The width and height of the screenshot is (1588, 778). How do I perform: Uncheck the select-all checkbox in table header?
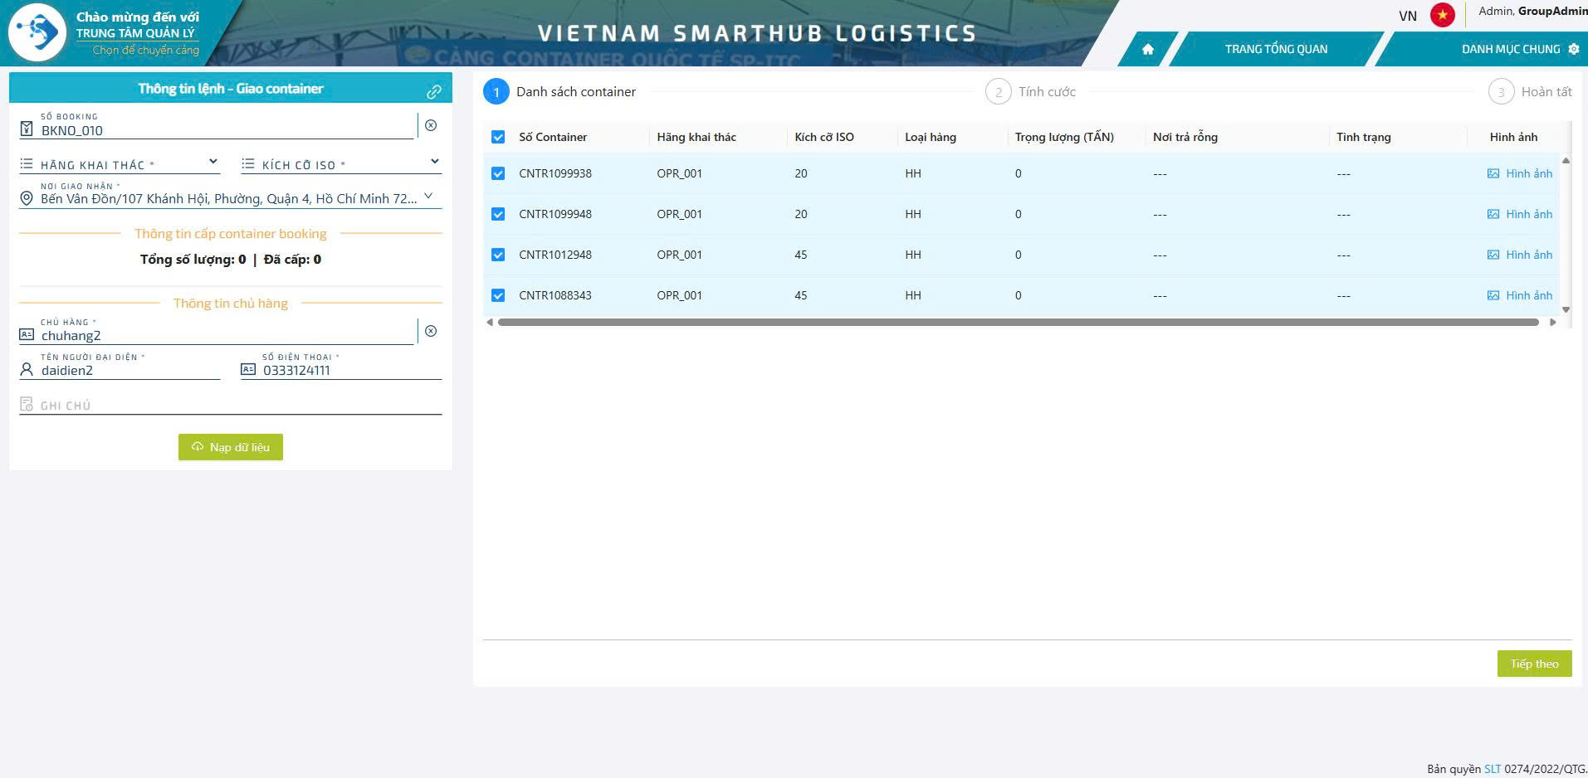[498, 137]
